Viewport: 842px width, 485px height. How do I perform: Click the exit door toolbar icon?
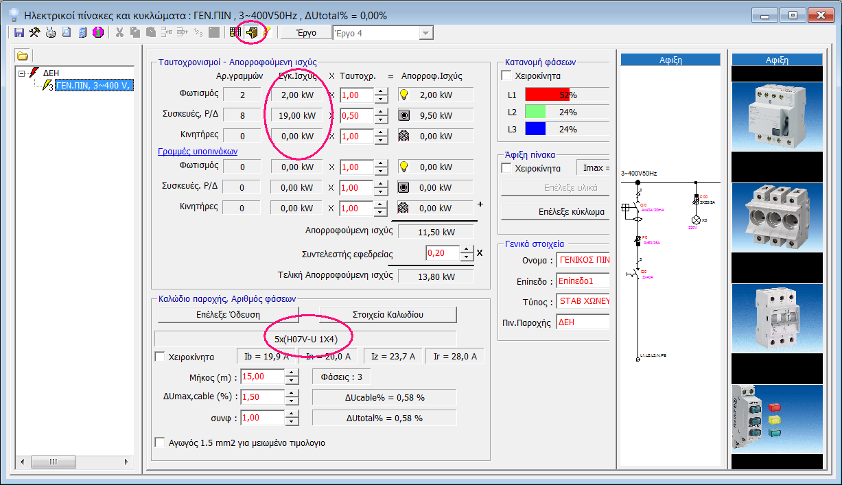(253, 32)
